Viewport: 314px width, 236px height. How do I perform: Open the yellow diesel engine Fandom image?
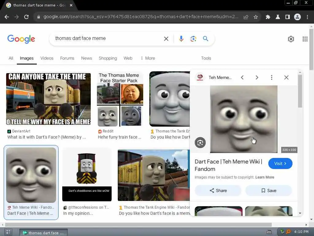pyautogui.click(x=154, y=175)
